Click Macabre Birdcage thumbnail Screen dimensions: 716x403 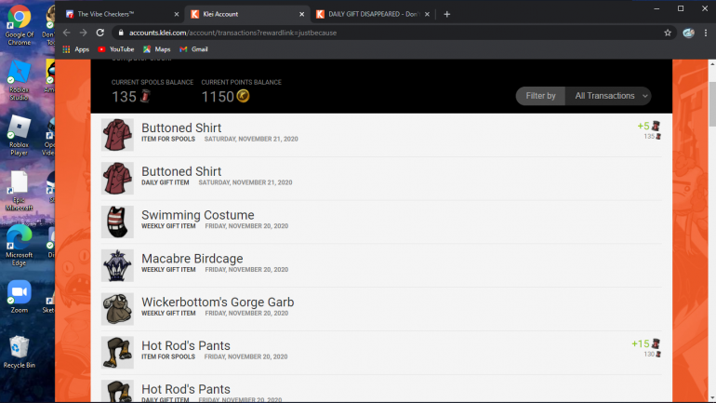click(117, 265)
